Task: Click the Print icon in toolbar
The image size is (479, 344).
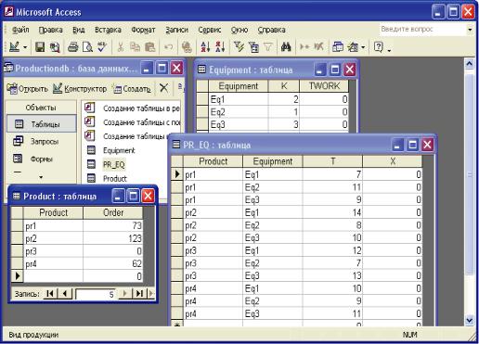Action: point(73,47)
